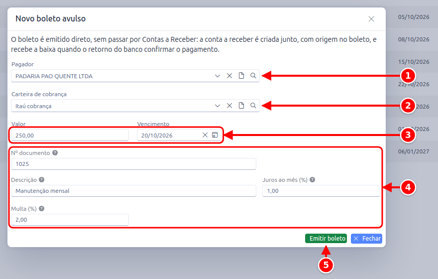Select background date 08/10/2026
Screen dimensions: 438x279
pos(414,39)
